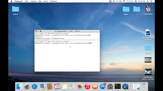Click the round recording indicator in menu bar

pos(114,1)
